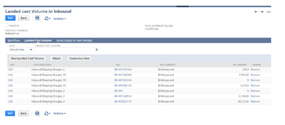Remove the row with amount 7,218.9
The width and height of the screenshot is (285, 125).
point(255,85)
